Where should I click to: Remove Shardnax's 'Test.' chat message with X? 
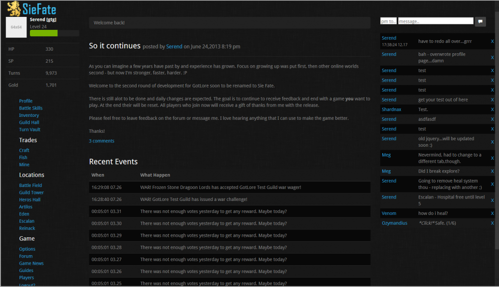(x=492, y=109)
